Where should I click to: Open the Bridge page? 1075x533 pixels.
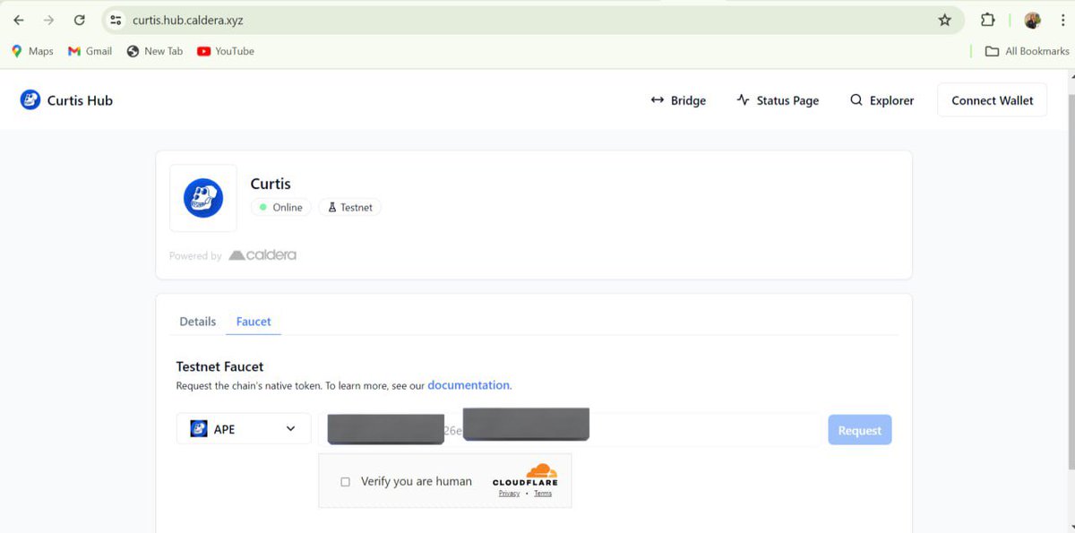[678, 100]
